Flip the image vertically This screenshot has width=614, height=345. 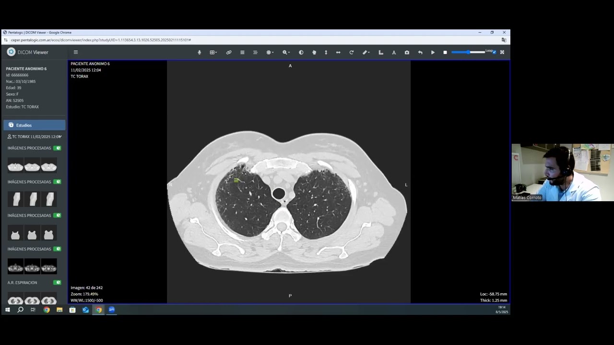click(x=326, y=52)
